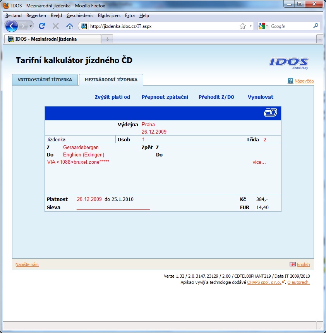This screenshot has width=326, height=333.
Task: Click Přepnout zpáteční link
Action: pyautogui.click(x=165, y=97)
